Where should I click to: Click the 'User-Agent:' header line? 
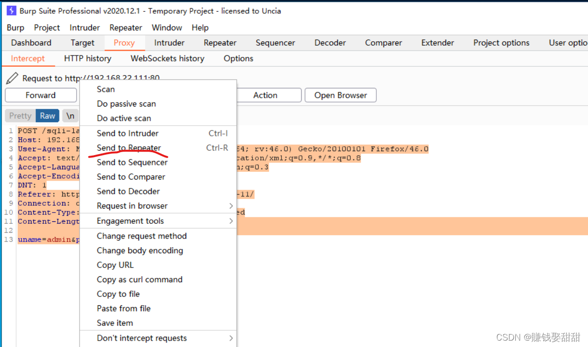click(x=49, y=149)
